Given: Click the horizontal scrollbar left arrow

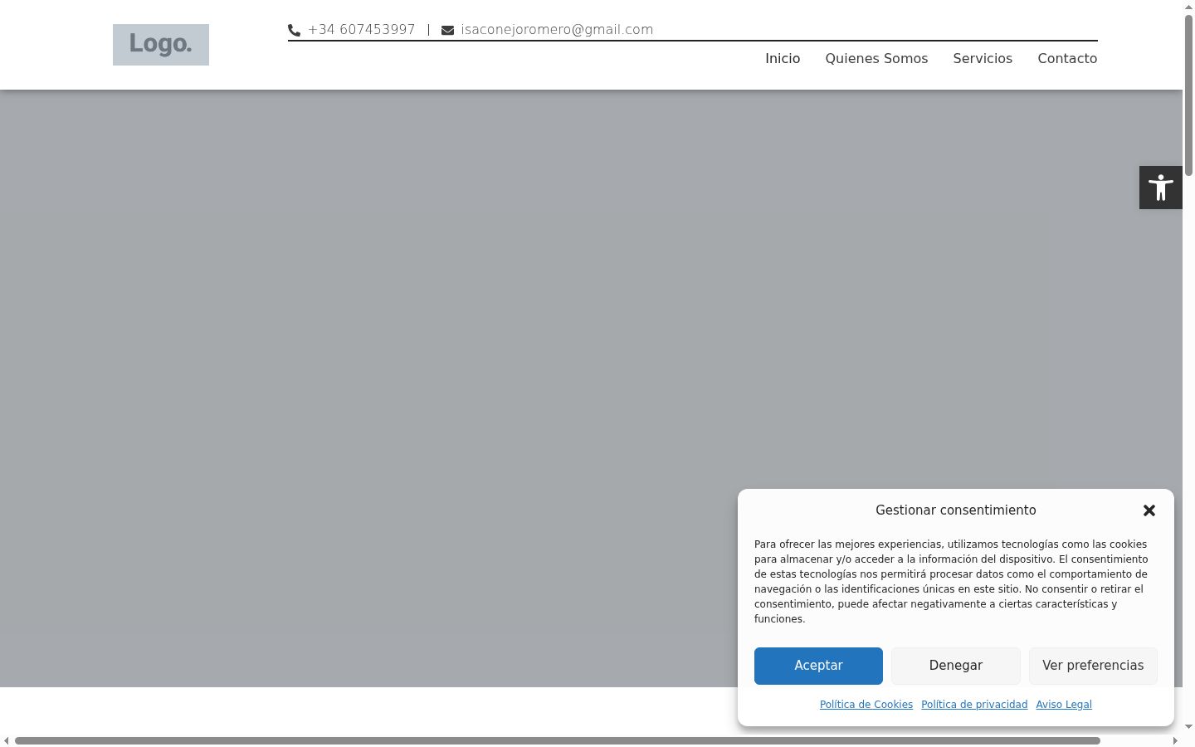Looking at the screenshot, I should click(7, 740).
